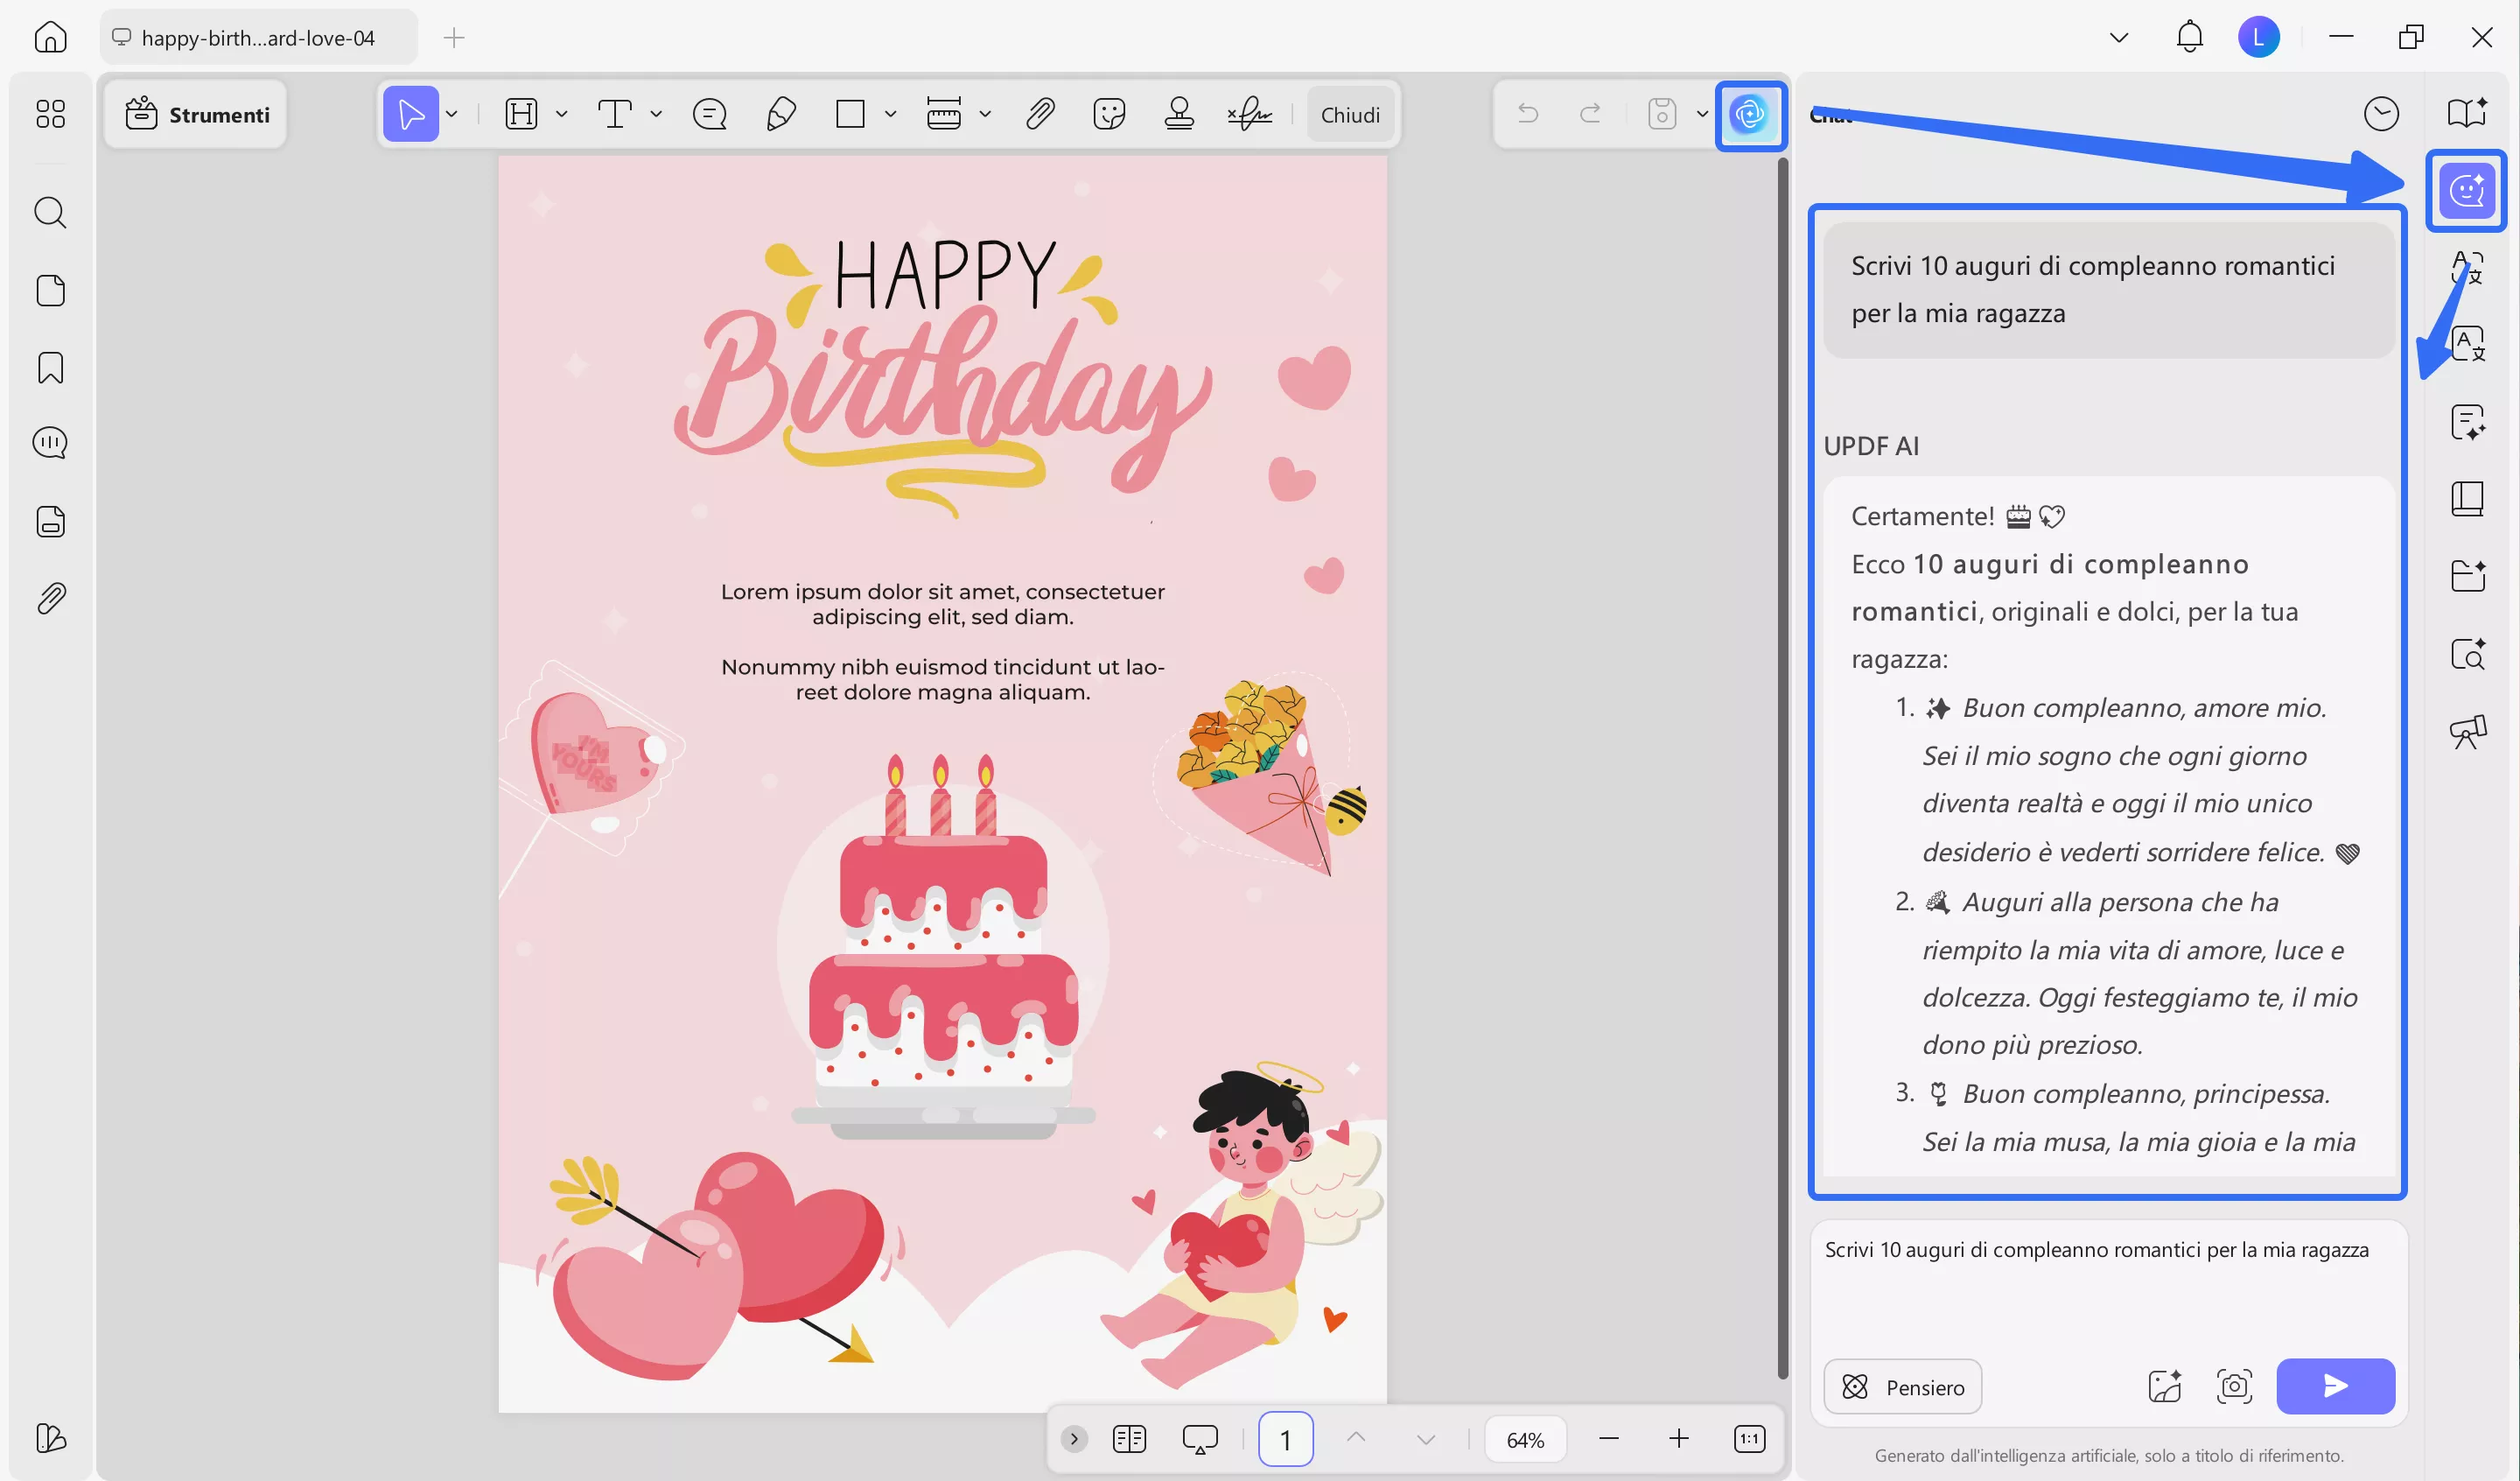
Task: Select the comment speech bubble tool
Action: coord(708,113)
